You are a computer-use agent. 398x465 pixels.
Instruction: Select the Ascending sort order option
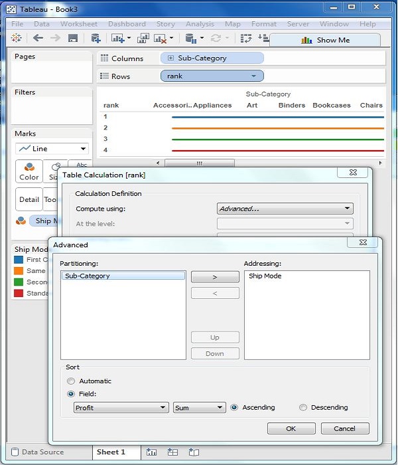(234, 408)
